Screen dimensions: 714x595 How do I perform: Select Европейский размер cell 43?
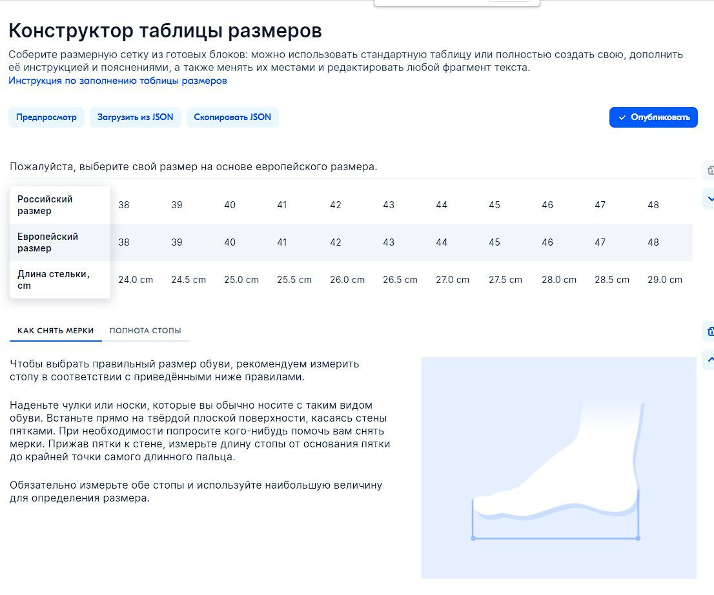389,242
